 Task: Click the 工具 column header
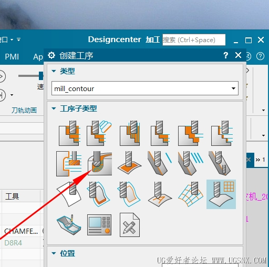coord(12,196)
